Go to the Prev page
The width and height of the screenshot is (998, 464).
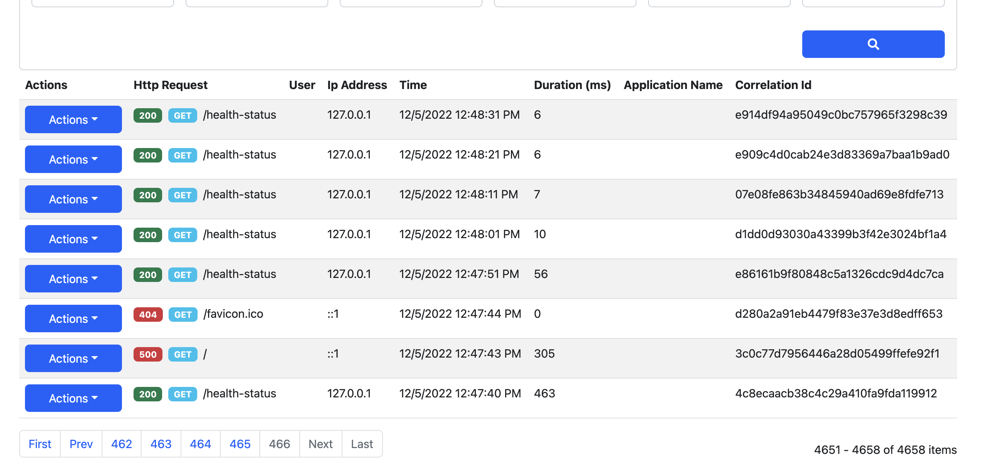pos(81,443)
